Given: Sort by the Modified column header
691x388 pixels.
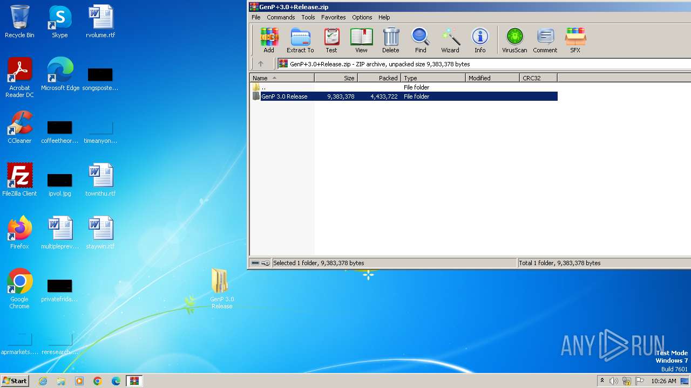Looking at the screenshot, I should click(492, 78).
